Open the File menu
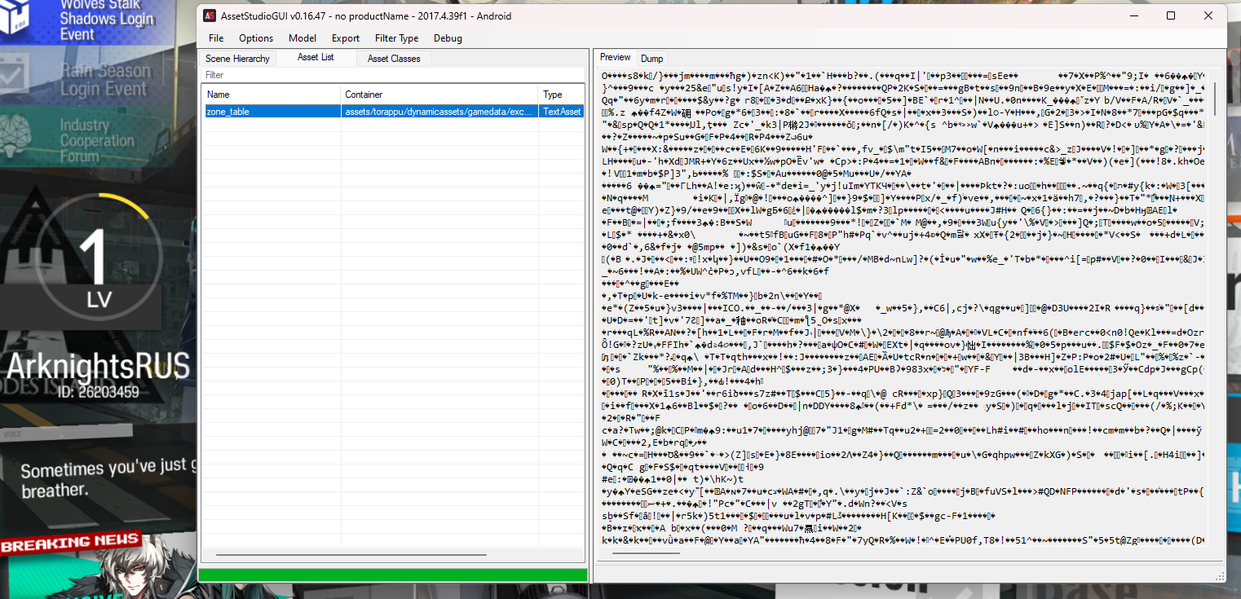Screen dimensions: 1241x599 [216, 38]
